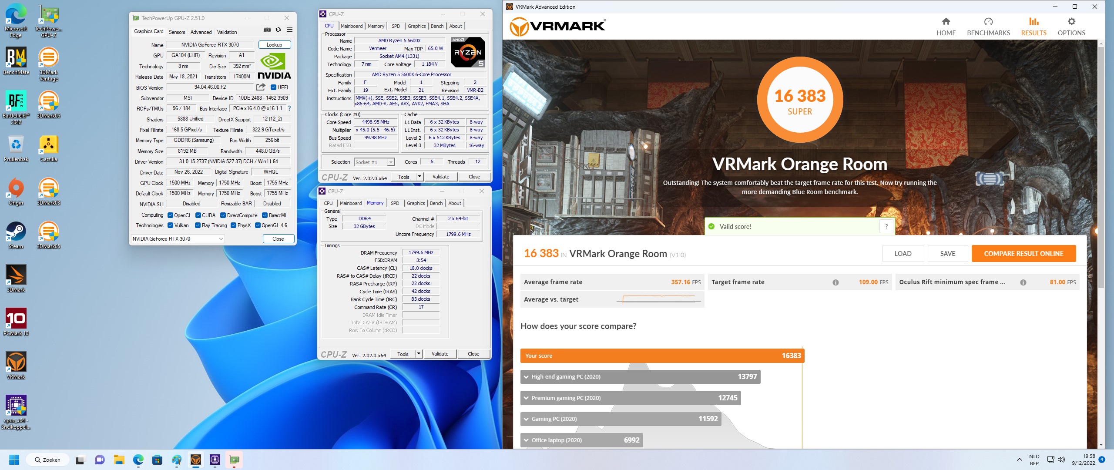Launch the 3DMark Vantage desktop shortcut
The width and height of the screenshot is (1114, 470).
(x=48, y=64)
